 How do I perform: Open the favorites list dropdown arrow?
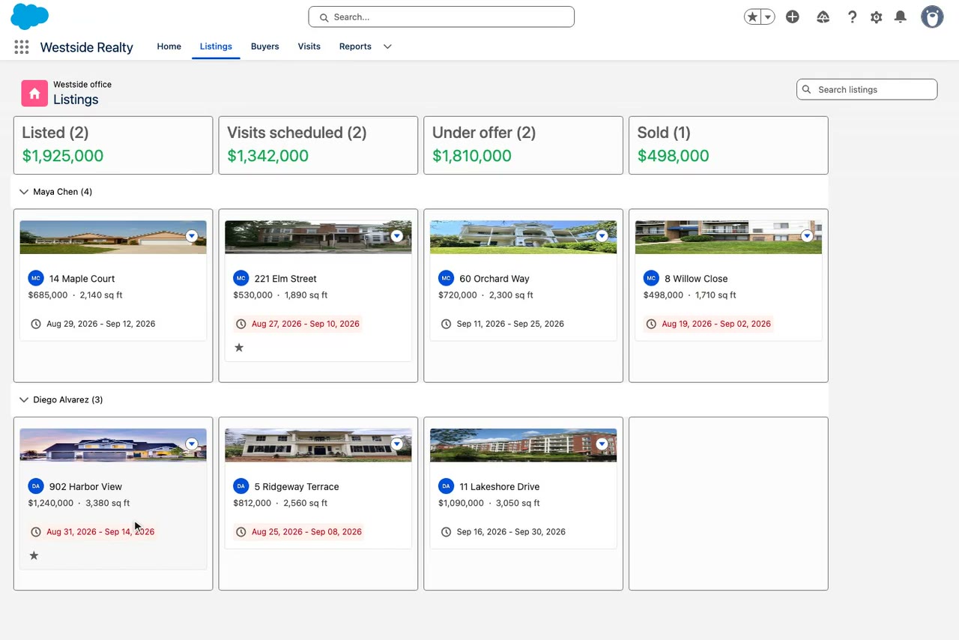tap(768, 17)
